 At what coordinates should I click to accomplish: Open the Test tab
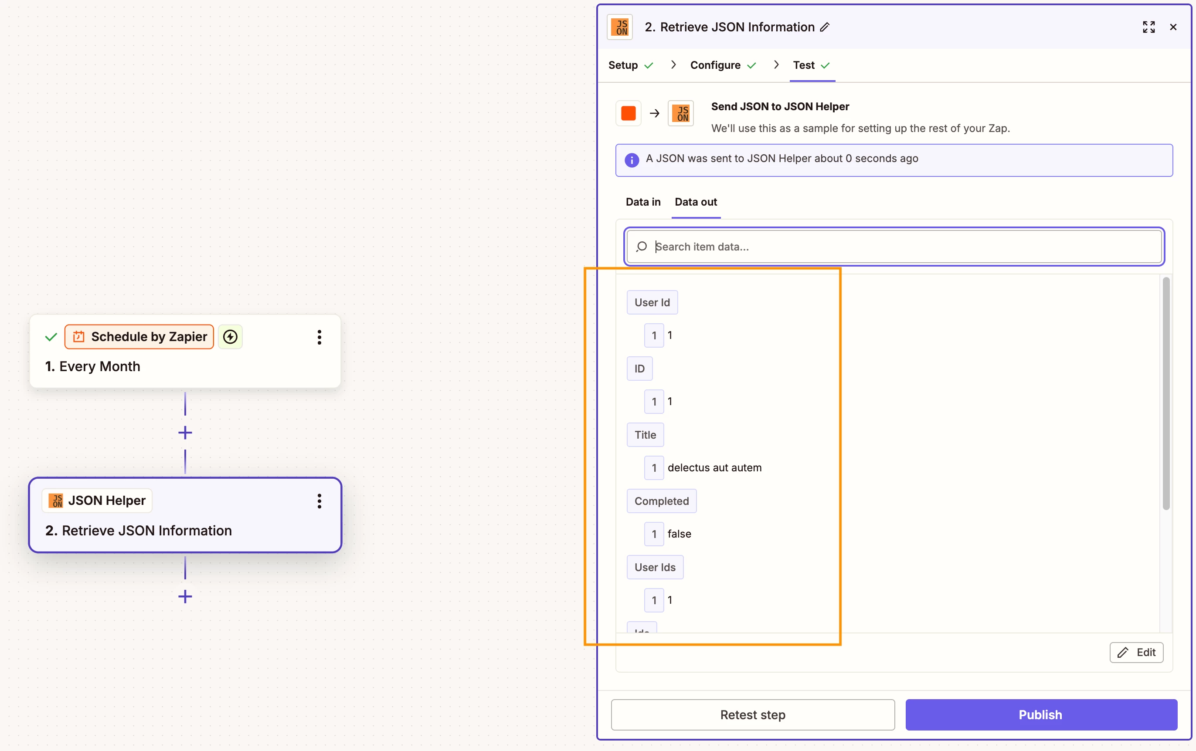click(804, 65)
